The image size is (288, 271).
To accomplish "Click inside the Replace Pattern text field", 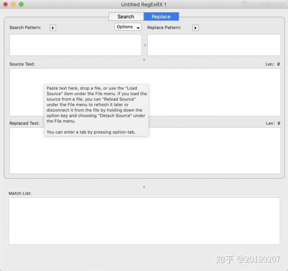I will [x=214, y=45].
